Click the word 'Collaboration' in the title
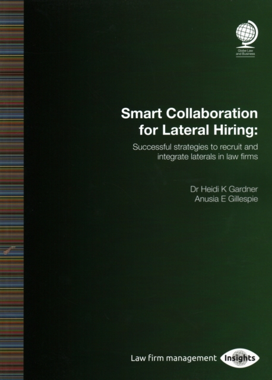272x380 pixels. 211,113
